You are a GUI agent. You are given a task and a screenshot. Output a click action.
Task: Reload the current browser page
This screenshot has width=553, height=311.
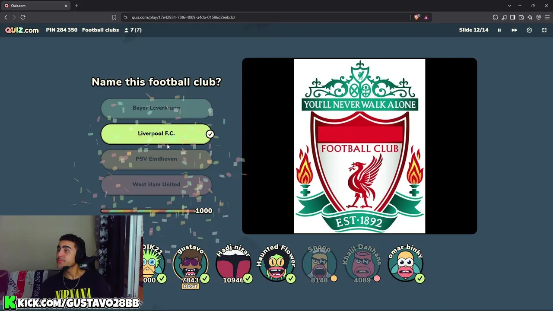pos(23,17)
